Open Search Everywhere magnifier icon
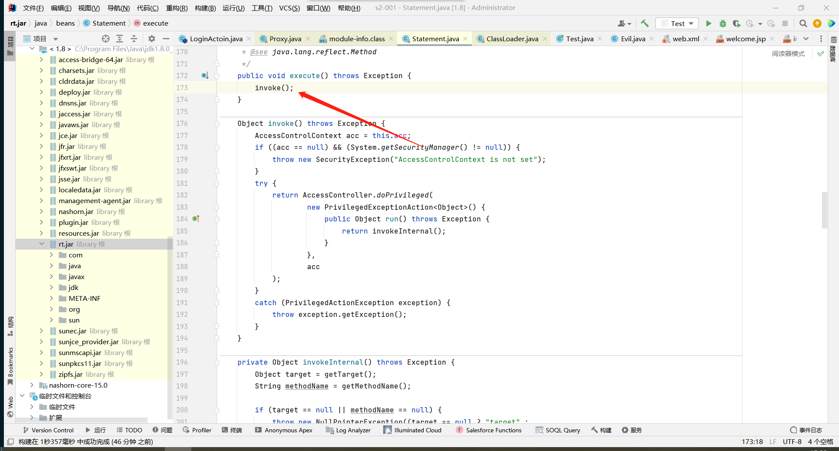The image size is (839, 451). coord(803,23)
